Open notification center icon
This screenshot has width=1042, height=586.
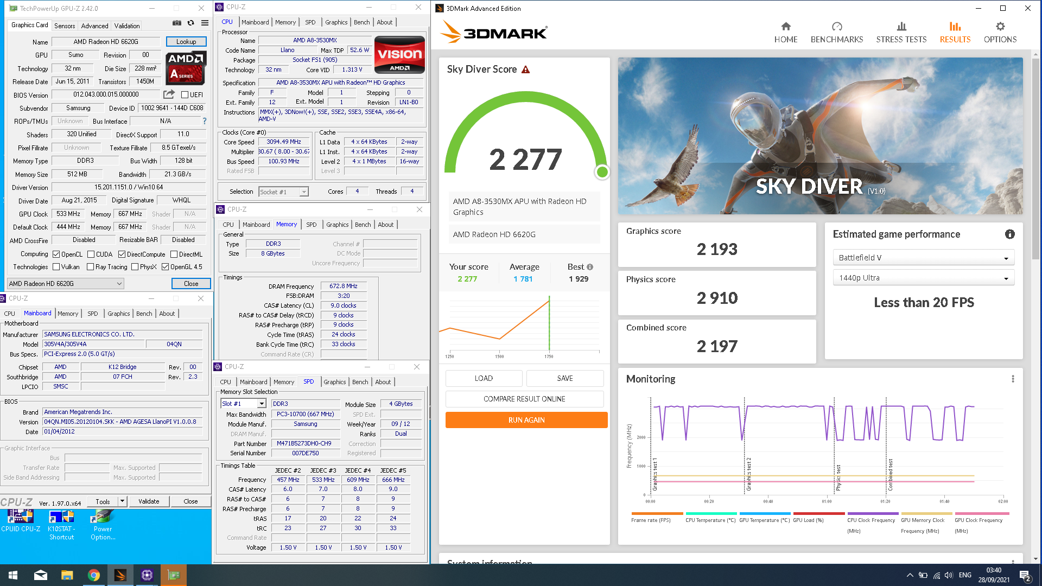[1025, 575]
